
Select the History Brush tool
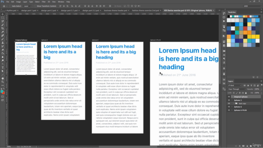(x=2, y=46)
